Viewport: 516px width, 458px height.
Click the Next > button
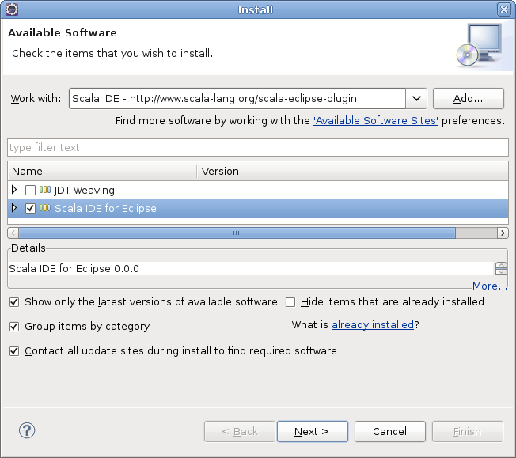313,431
